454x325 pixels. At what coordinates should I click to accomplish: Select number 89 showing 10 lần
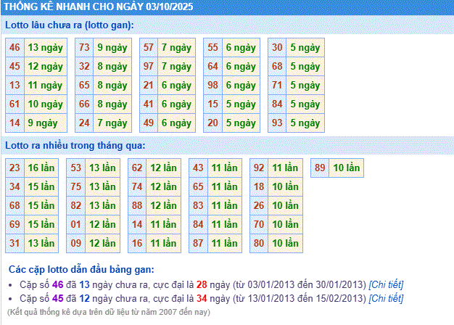point(320,168)
